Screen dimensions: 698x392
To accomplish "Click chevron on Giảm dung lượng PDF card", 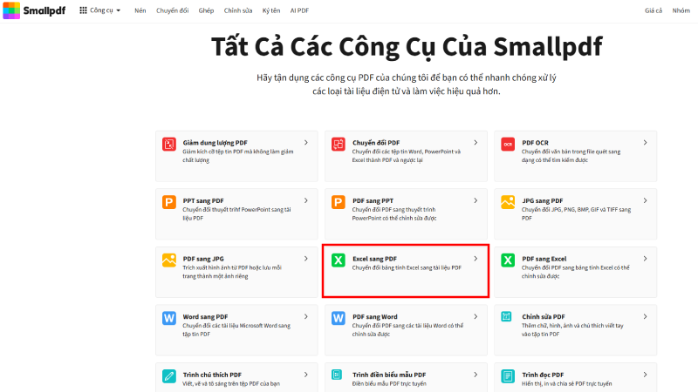I will [x=306, y=143].
